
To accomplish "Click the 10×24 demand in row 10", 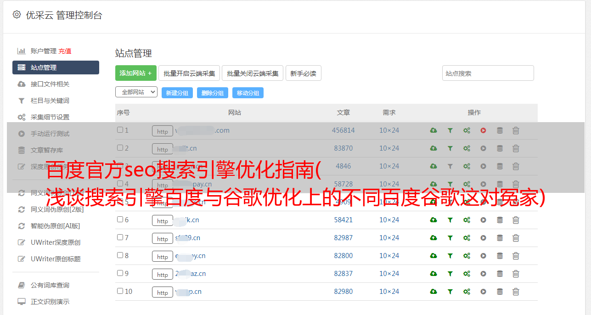I will tap(389, 292).
